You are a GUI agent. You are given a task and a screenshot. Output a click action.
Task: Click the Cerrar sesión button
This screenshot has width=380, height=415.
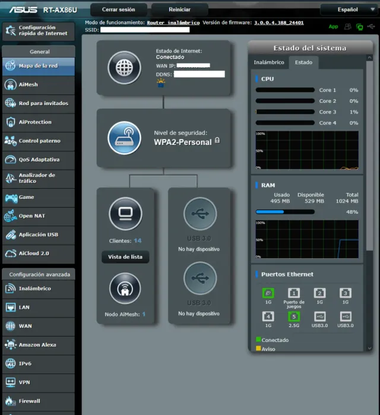click(119, 9)
